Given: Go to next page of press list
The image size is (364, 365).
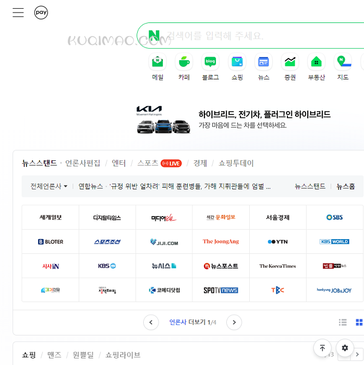Looking at the screenshot, I should 234,322.
